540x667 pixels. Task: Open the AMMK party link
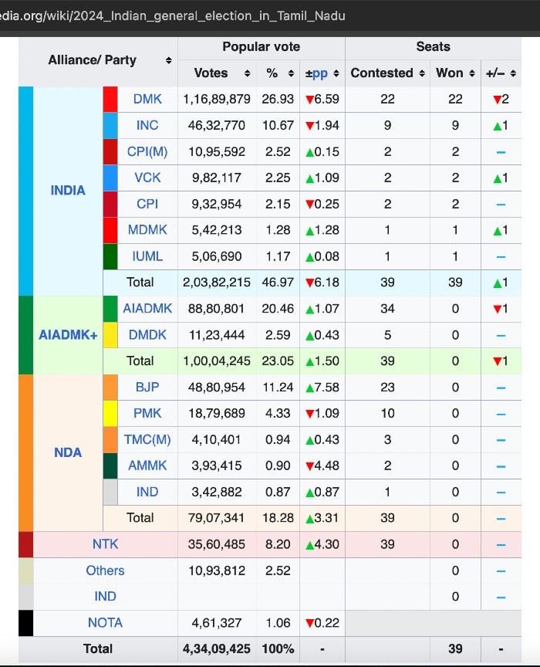click(147, 466)
